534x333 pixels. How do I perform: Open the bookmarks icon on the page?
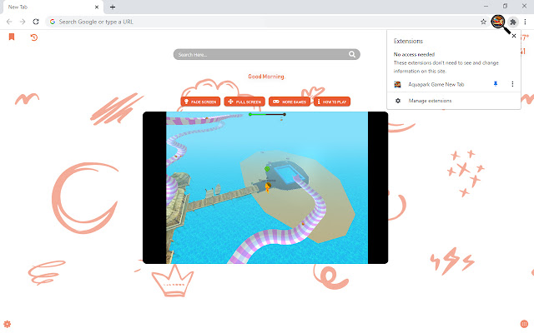pos(12,37)
